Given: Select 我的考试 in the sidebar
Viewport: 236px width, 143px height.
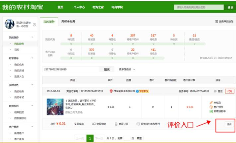Looking at the screenshot, I should point(19,97).
